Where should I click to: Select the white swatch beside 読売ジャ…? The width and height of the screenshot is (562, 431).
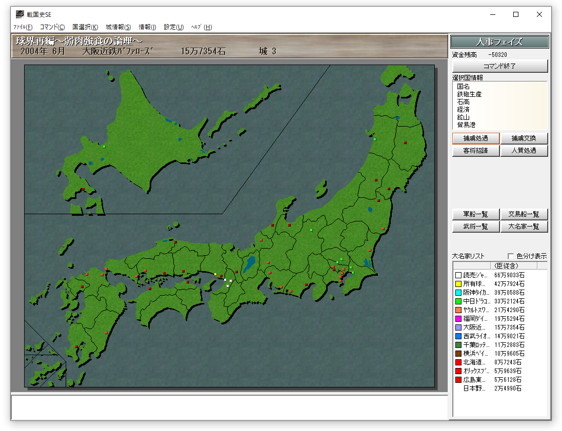point(458,275)
